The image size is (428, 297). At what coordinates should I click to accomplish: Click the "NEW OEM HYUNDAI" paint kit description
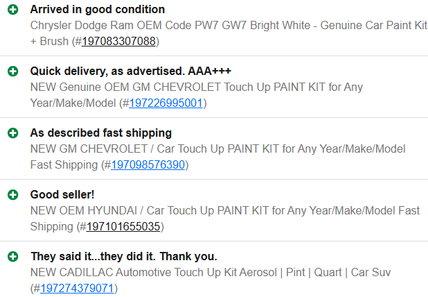pyautogui.click(x=224, y=211)
